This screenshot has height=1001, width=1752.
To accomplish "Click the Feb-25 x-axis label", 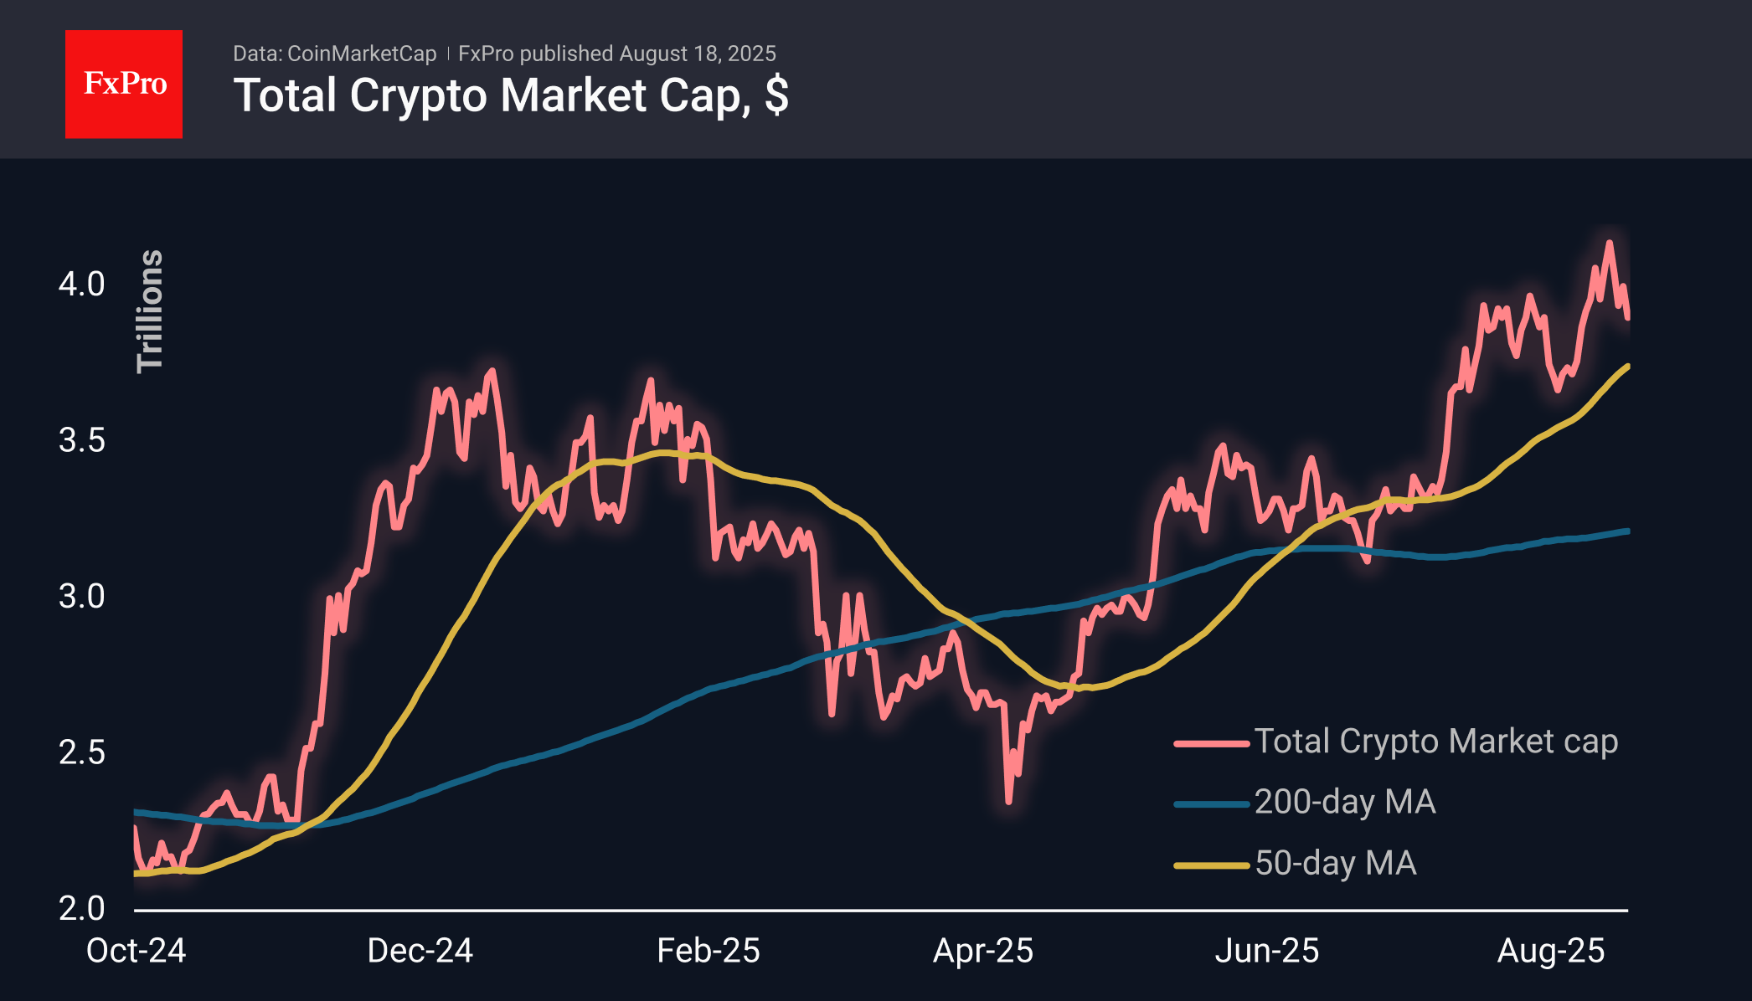I will pos(708,951).
